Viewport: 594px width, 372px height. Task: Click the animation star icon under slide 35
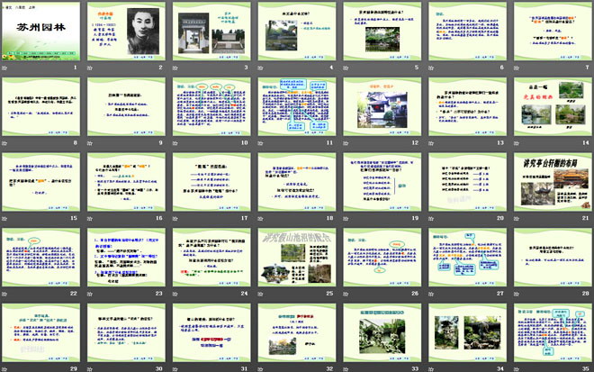click(x=516, y=369)
